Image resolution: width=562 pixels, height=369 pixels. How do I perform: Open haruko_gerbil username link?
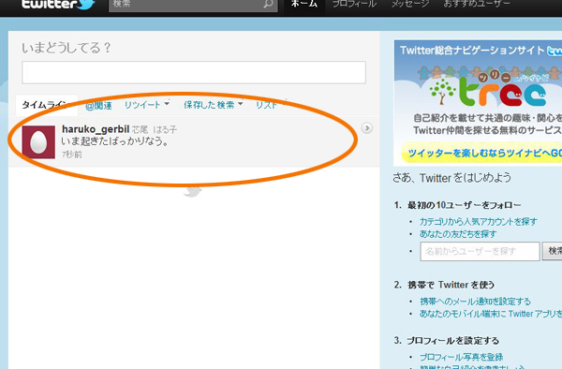click(x=96, y=129)
